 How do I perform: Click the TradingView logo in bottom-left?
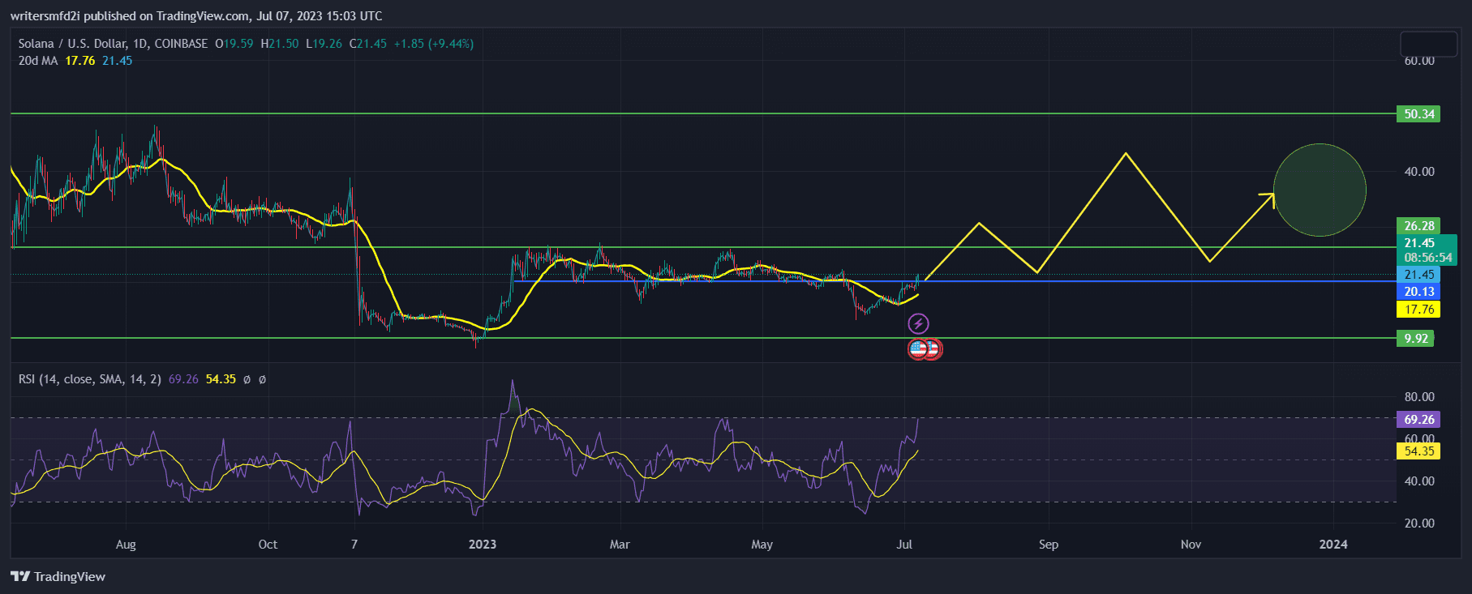pyautogui.click(x=58, y=576)
